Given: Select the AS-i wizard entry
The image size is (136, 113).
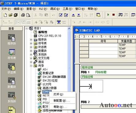Looking at the screenshot, I should [x=45, y=70].
